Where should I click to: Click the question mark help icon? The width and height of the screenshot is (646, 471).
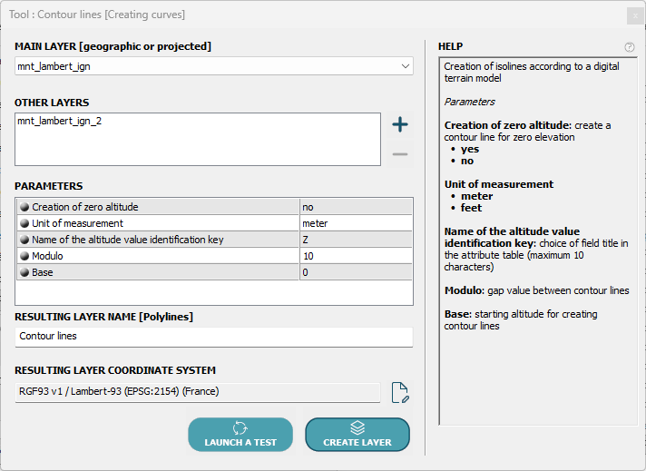(x=630, y=47)
